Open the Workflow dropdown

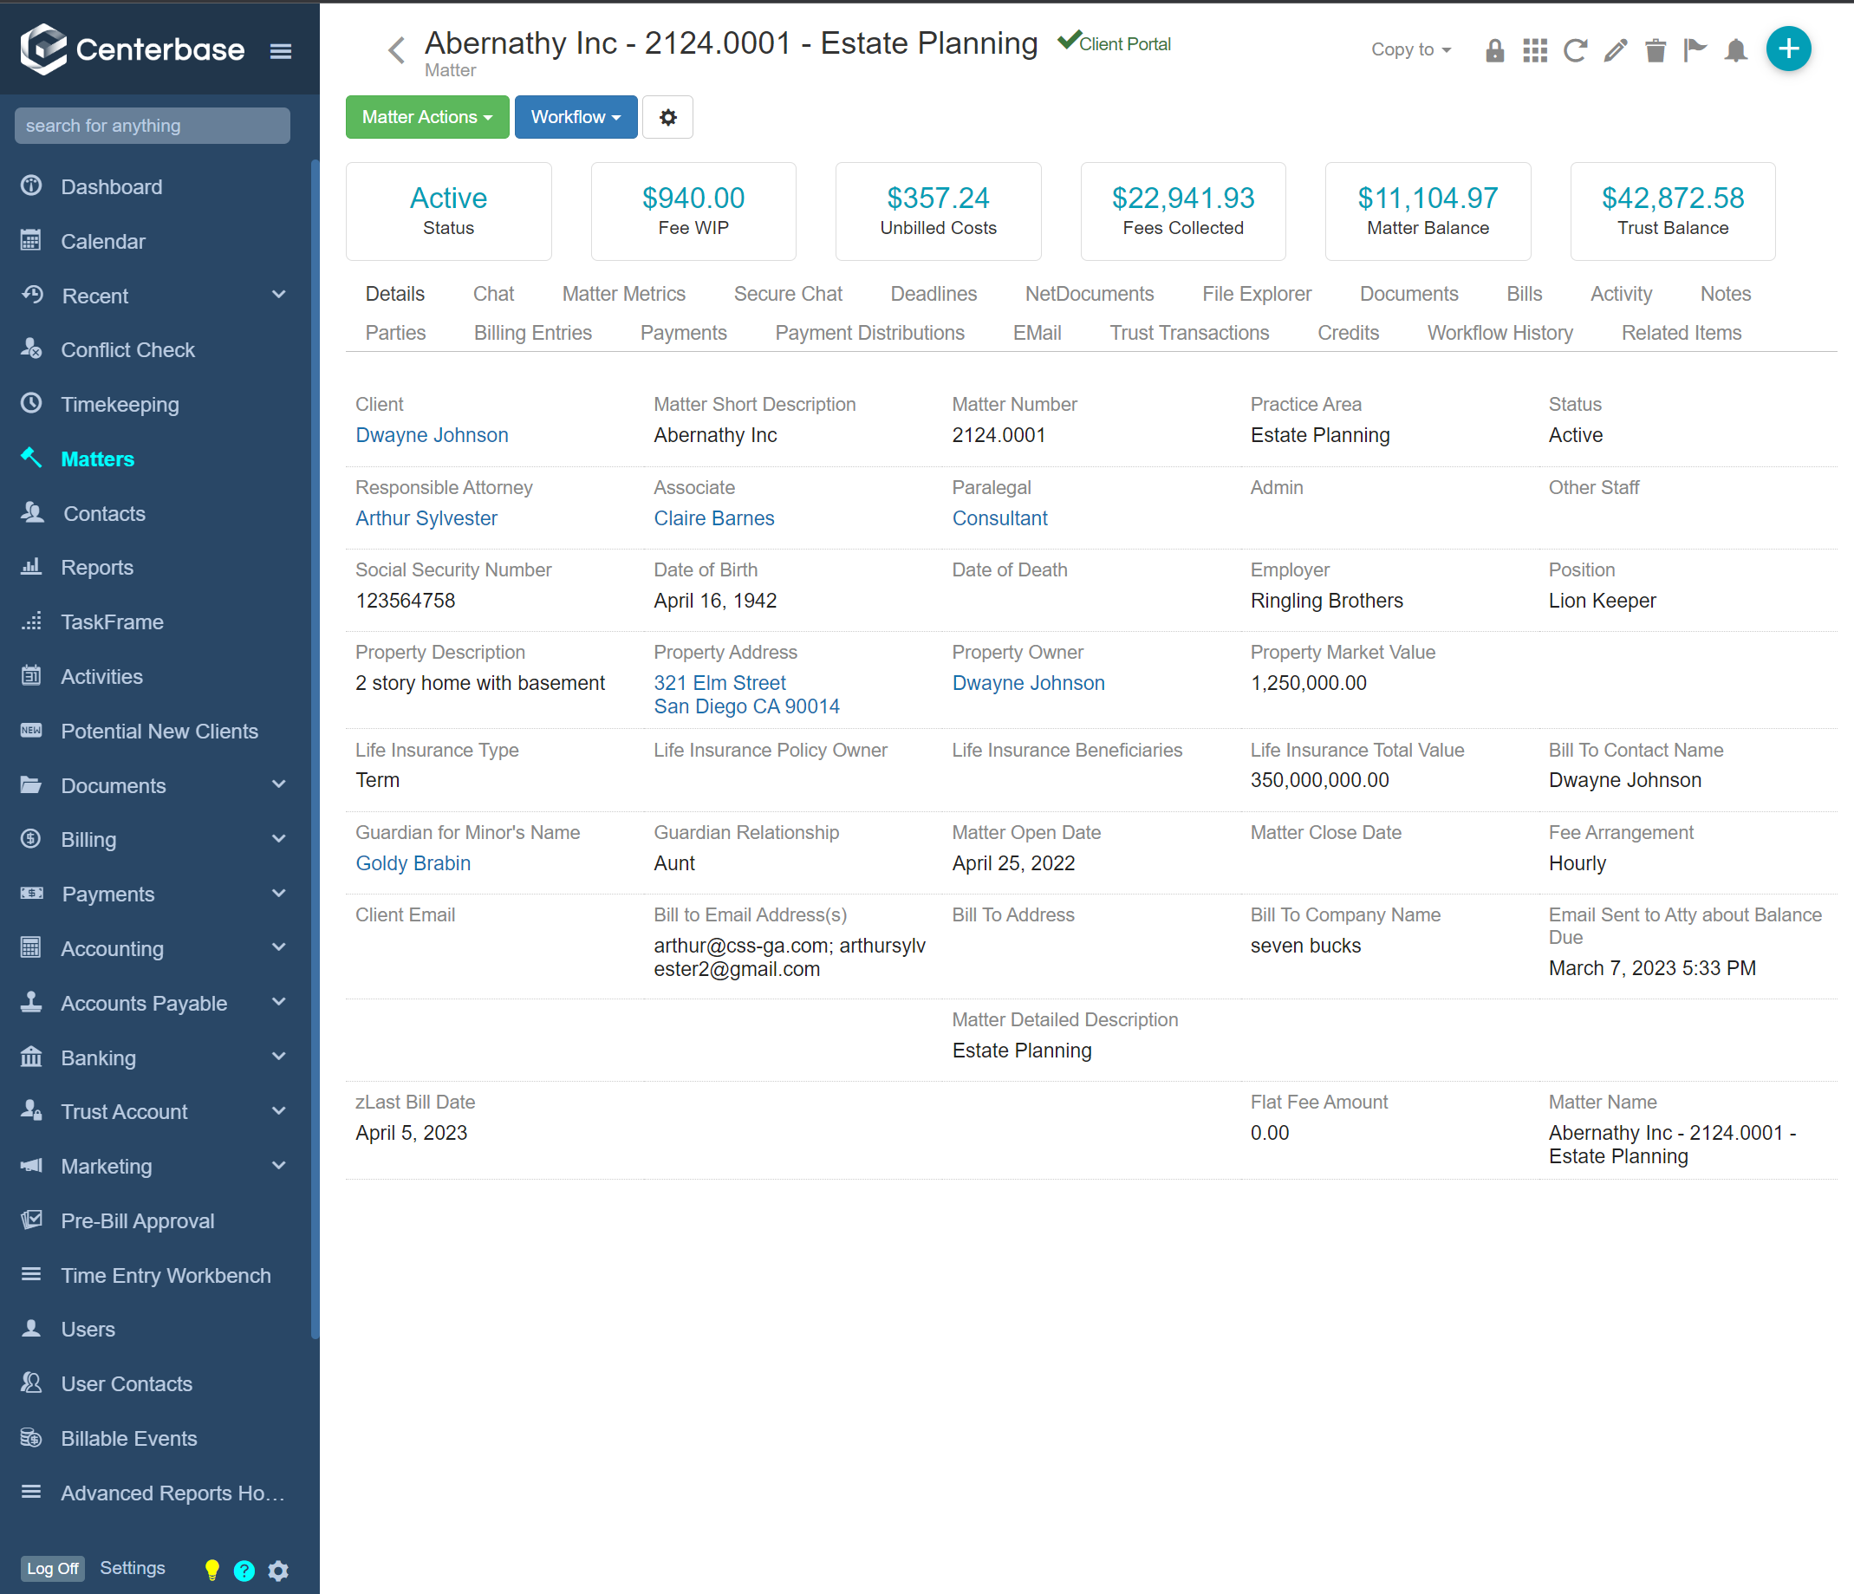point(576,116)
